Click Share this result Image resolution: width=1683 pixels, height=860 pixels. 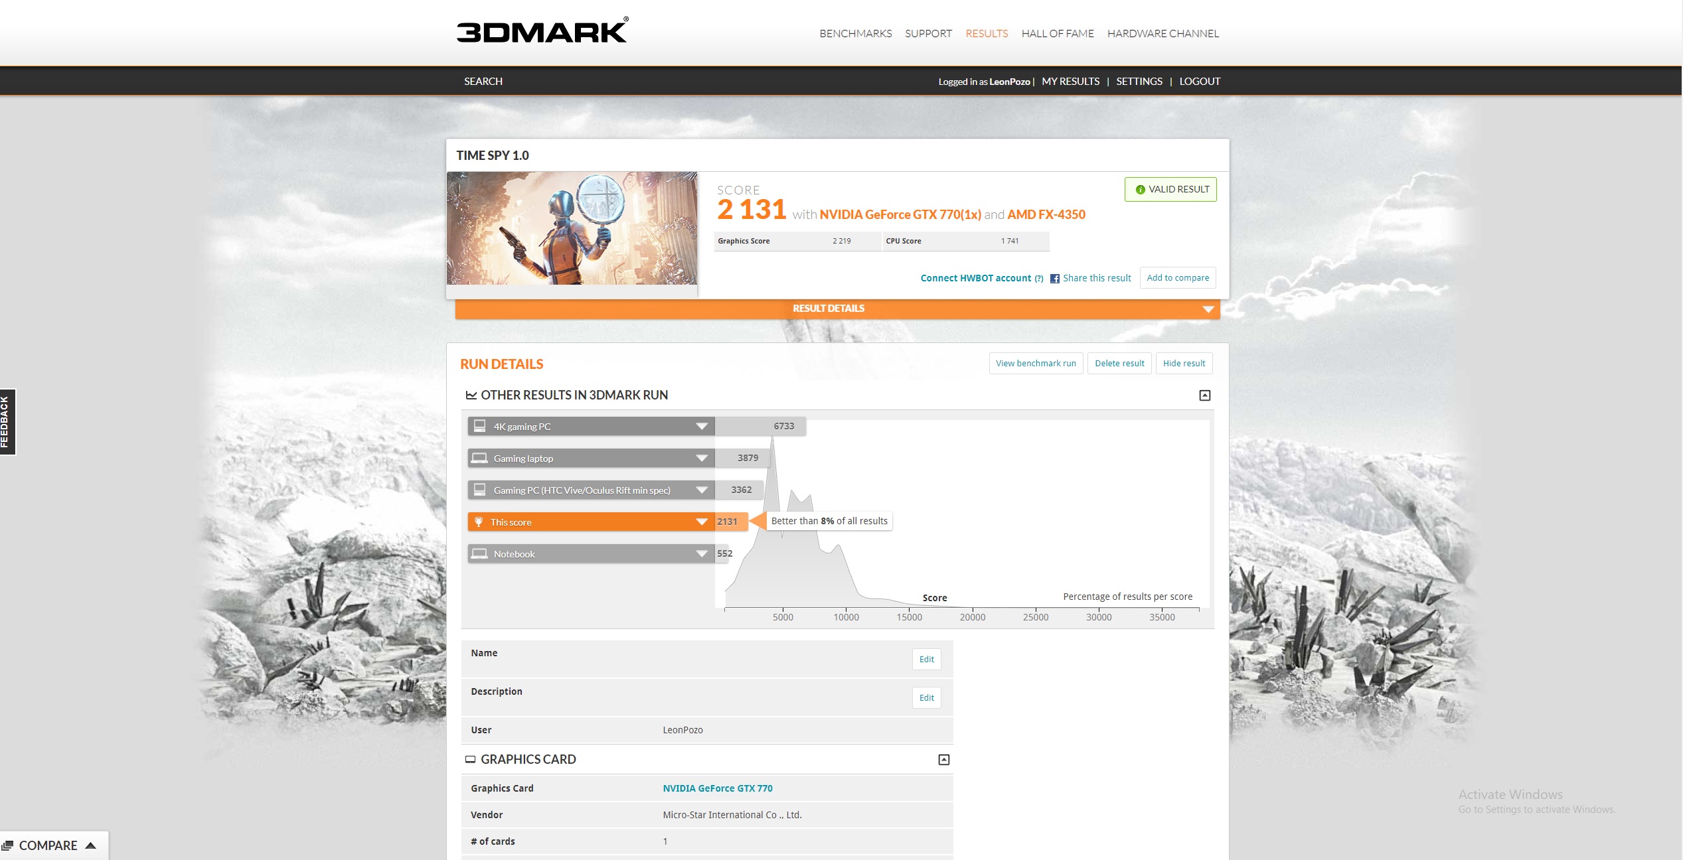[x=1096, y=278]
